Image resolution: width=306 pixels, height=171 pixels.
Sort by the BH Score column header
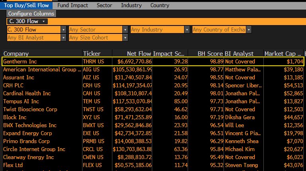coord(210,54)
